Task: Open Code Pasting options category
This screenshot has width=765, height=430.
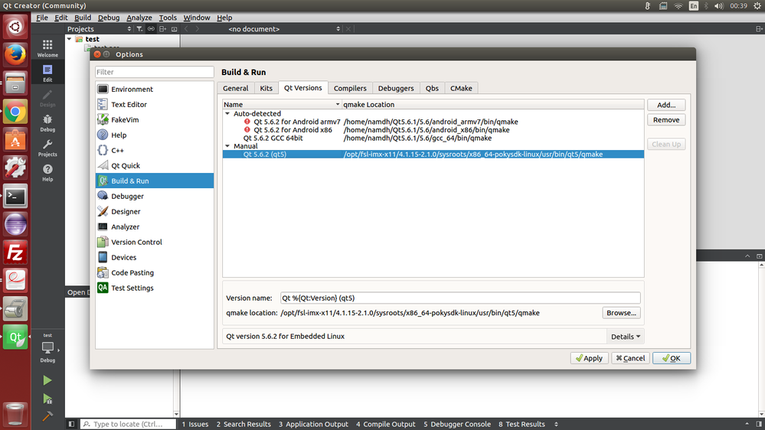Action: [x=154, y=272]
